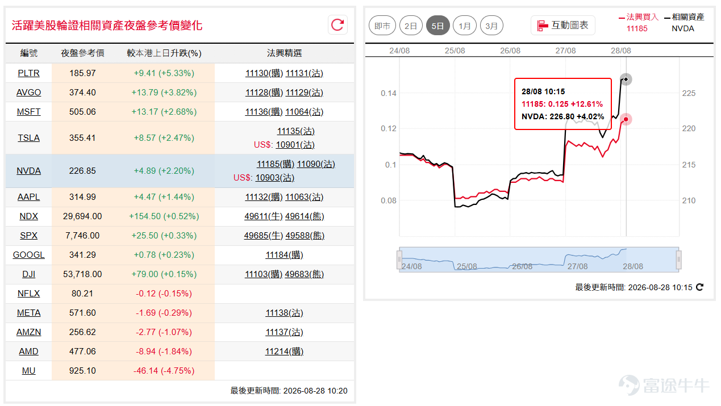Image resolution: width=721 pixels, height=406 pixels.
Task: Open warrant 11136(購) for MSFT
Action: tap(264, 112)
